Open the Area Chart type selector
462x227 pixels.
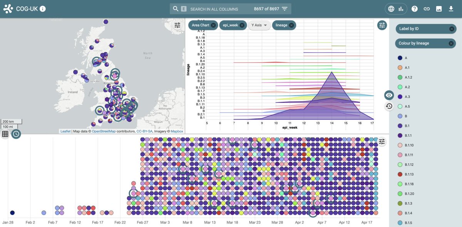[200, 25]
